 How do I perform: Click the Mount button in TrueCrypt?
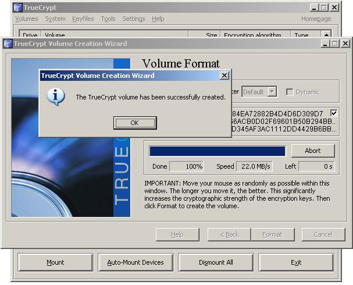[x=55, y=262]
